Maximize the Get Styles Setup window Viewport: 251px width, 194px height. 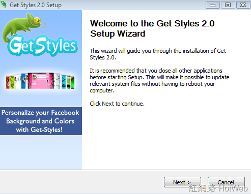[x=228, y=5]
